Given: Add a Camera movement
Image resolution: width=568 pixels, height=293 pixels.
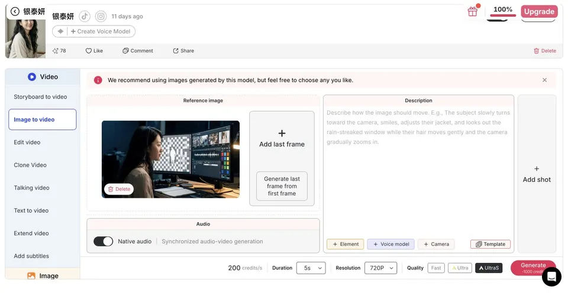Looking at the screenshot, I should point(436,244).
